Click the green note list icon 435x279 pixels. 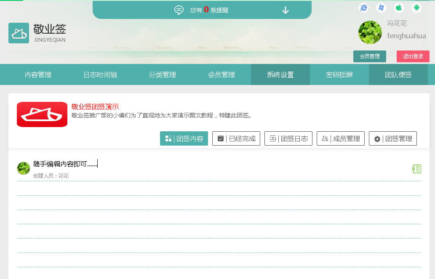click(417, 169)
